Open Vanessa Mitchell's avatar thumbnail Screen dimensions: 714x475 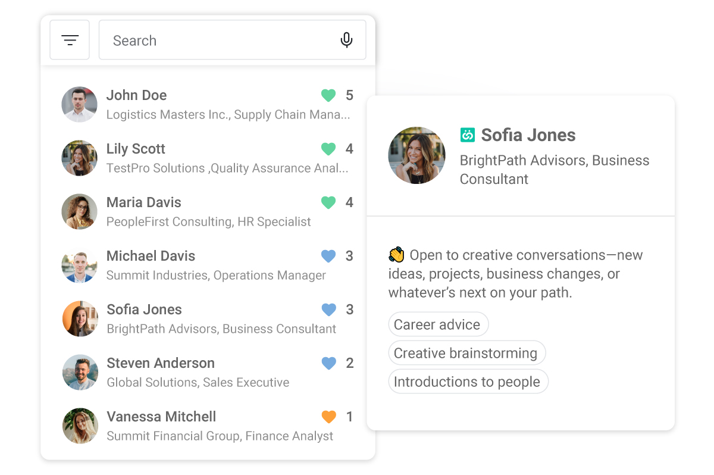80,426
